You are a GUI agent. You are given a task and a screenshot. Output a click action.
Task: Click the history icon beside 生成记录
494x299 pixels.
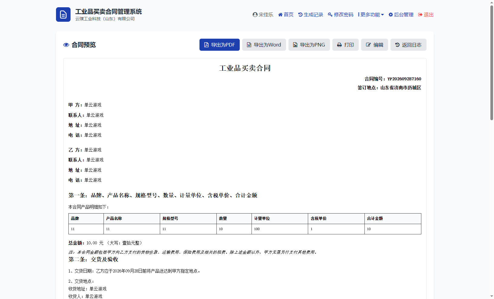[x=300, y=14]
